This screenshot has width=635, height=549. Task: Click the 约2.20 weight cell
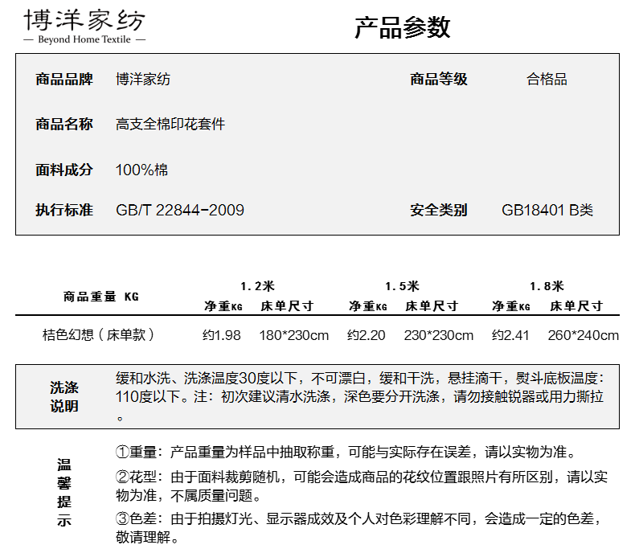(x=366, y=335)
